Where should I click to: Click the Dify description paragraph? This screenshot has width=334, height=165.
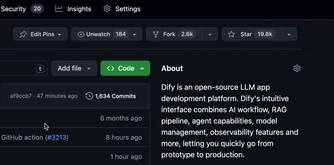[230, 121]
